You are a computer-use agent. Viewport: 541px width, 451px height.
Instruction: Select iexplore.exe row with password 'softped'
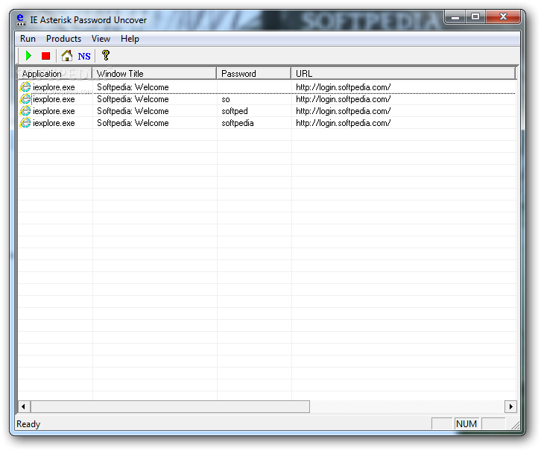pos(267,111)
